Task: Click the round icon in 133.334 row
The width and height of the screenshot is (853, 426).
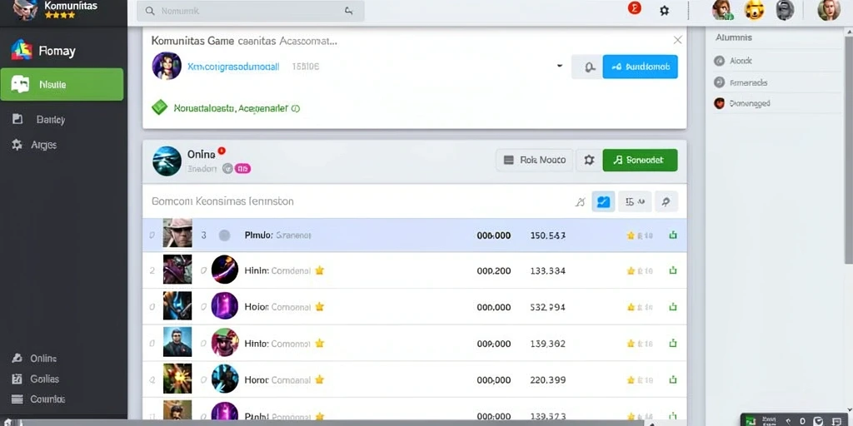Action: [225, 270]
